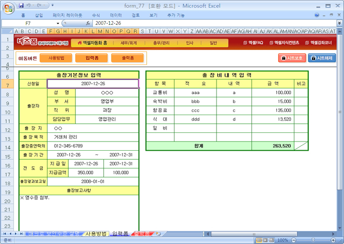Viewport: 344px width, 244px height.
Task: Click the red 시트보호 lock button
Action: tap(291, 58)
